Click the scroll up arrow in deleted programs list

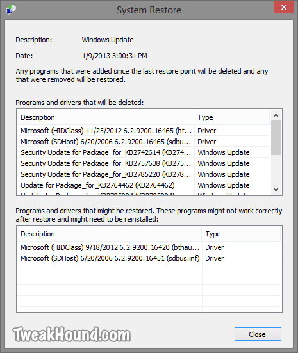[x=276, y=116]
